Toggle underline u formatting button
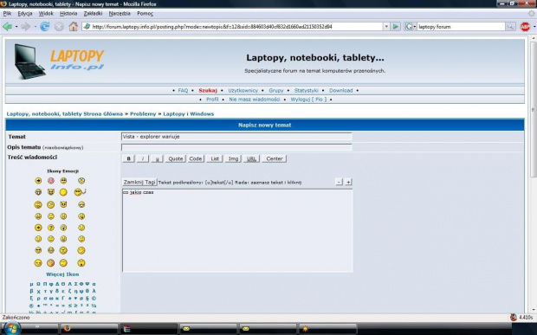The height and width of the screenshot is (335, 537). pyautogui.click(x=157, y=158)
